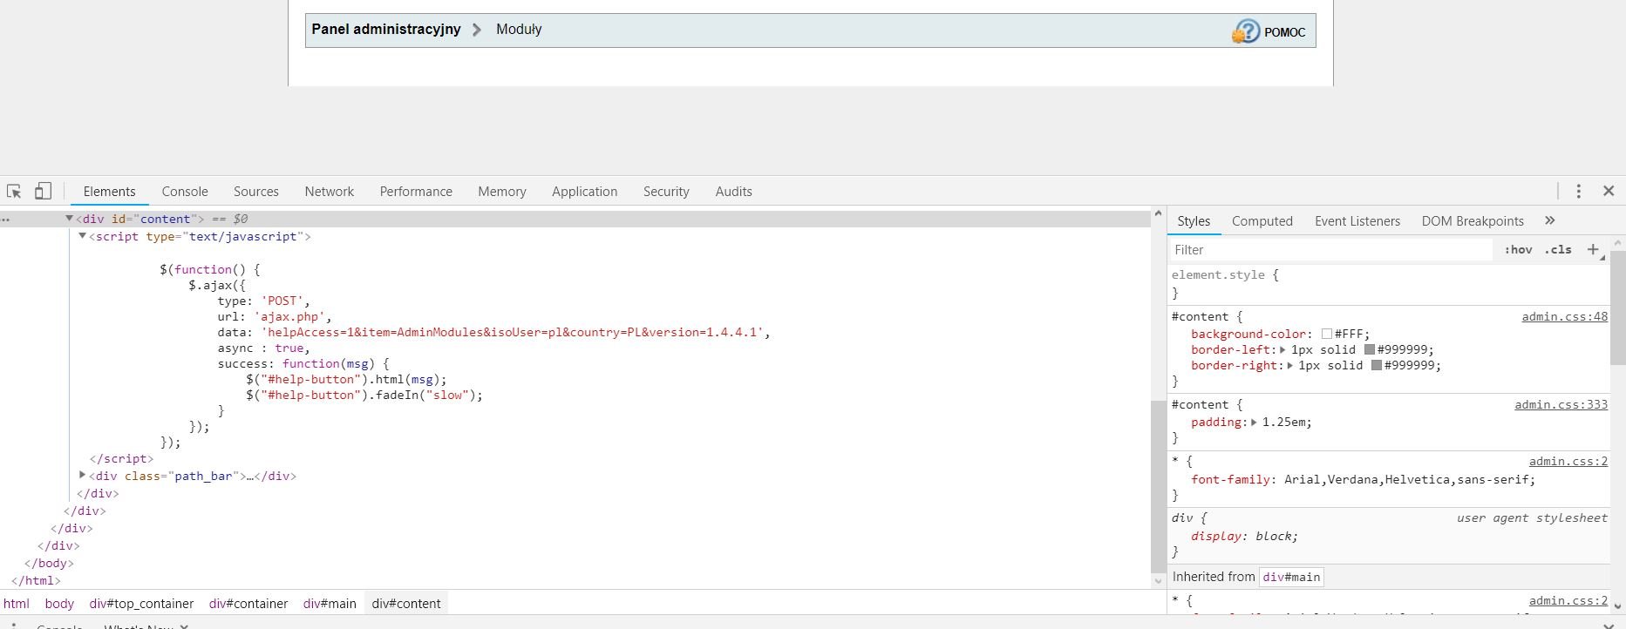The height and width of the screenshot is (629, 1626).
Task: Click the border-left #999999 color swatch
Action: (x=1370, y=350)
